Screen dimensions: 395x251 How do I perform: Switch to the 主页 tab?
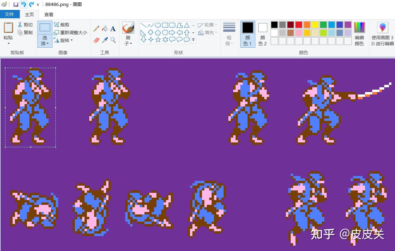(29, 14)
